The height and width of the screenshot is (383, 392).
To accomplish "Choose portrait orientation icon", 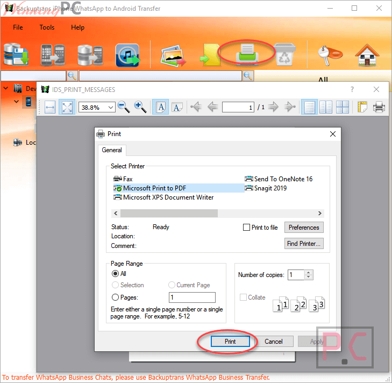I will pos(160,107).
